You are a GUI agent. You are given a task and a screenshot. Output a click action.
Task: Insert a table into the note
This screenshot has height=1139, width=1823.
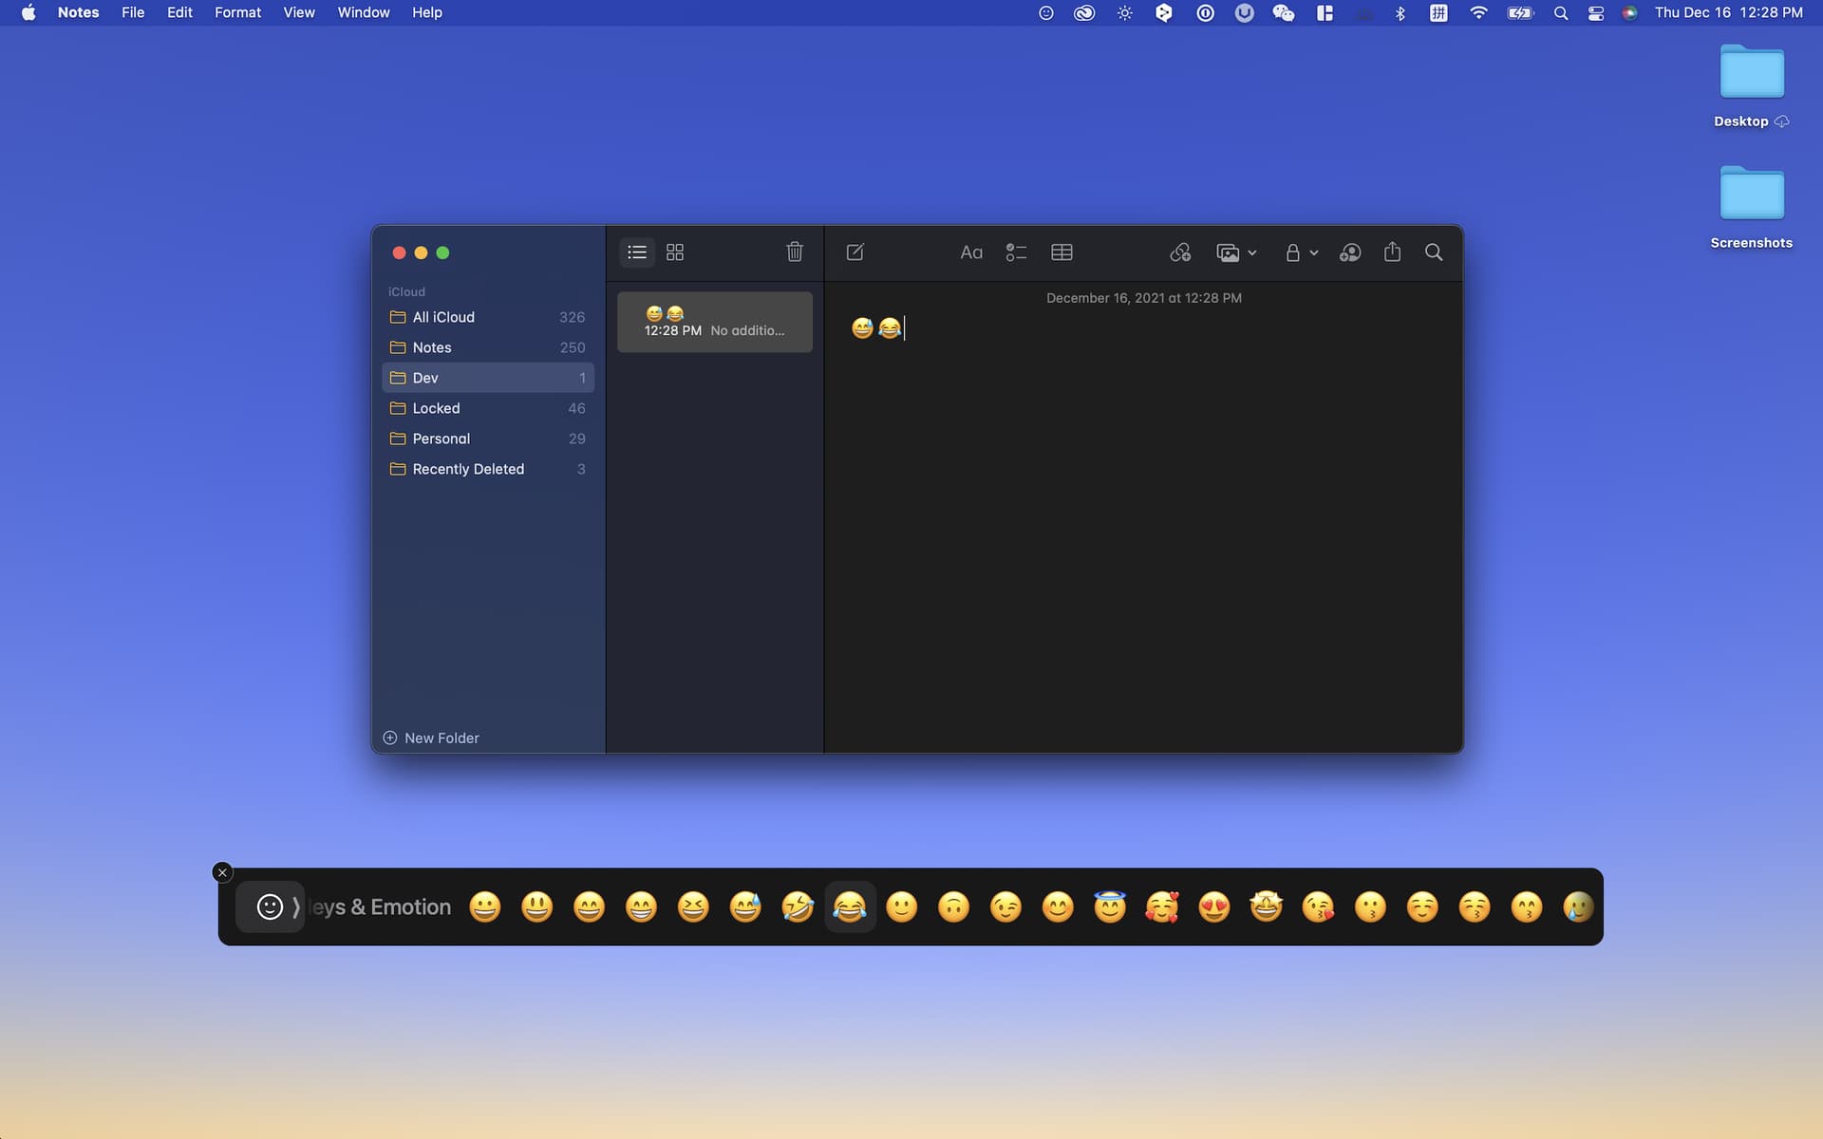1062,252
